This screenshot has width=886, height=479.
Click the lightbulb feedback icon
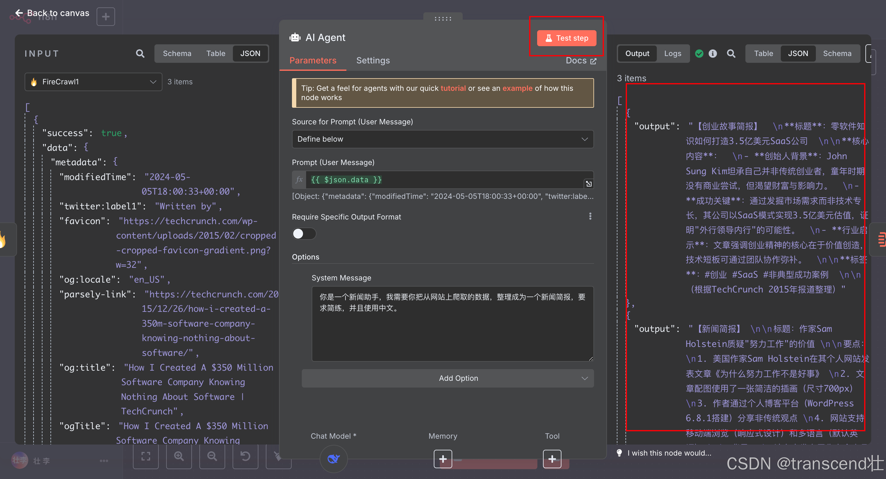[x=619, y=453]
